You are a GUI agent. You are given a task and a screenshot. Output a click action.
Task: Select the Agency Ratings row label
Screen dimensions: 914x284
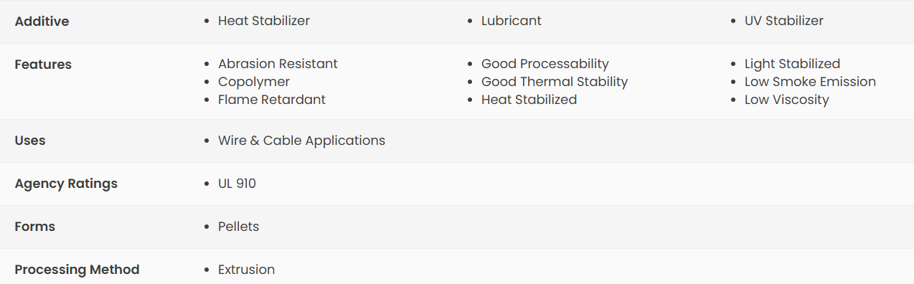pyautogui.click(x=66, y=184)
